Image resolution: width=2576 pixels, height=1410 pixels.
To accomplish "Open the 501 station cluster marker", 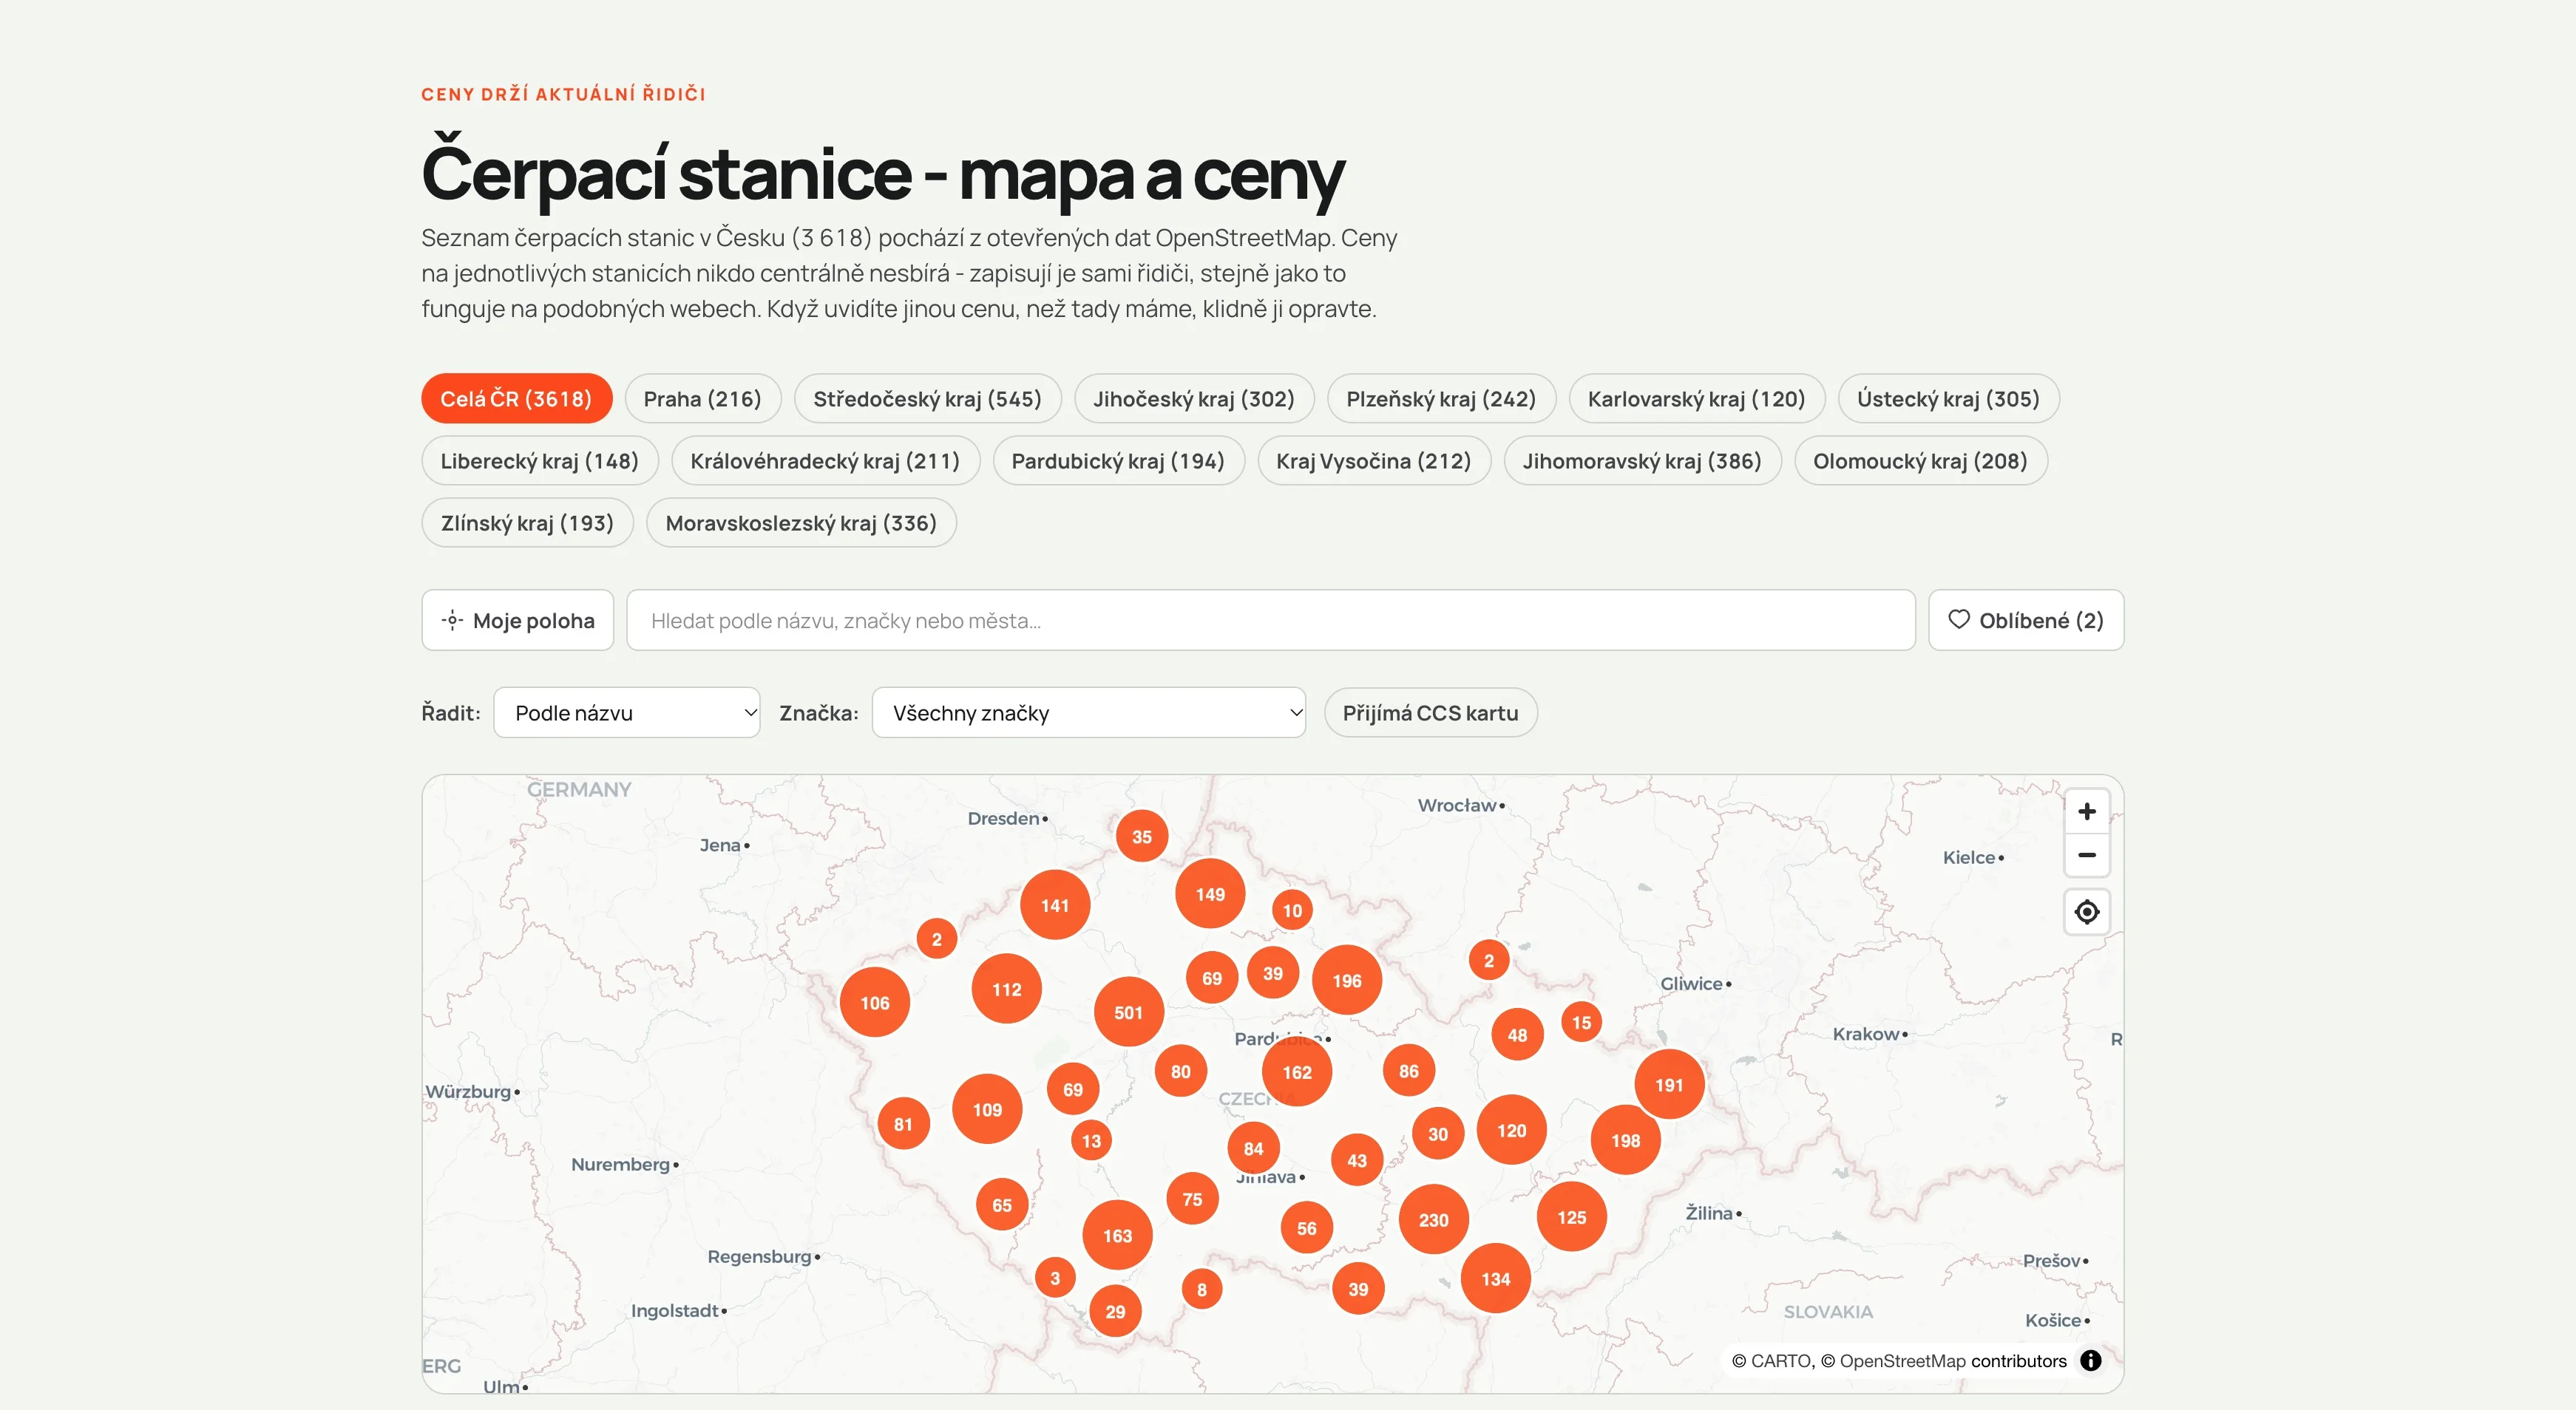I will click(1128, 1012).
